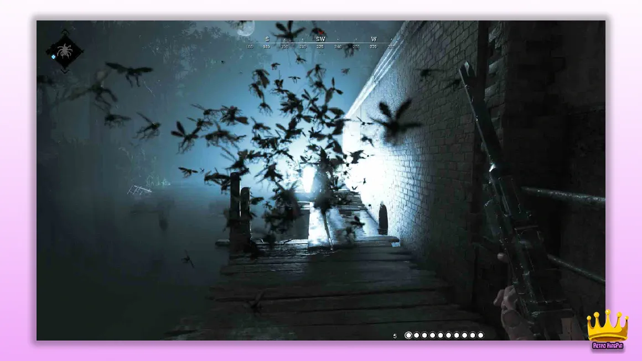Image resolution: width=642 pixels, height=361 pixels.
Task: Click the 225 compass bearing value
Action: (320, 46)
